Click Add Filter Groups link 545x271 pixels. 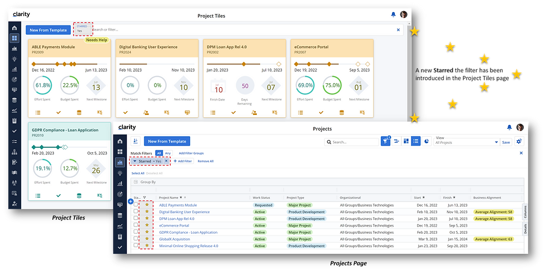[x=191, y=153]
